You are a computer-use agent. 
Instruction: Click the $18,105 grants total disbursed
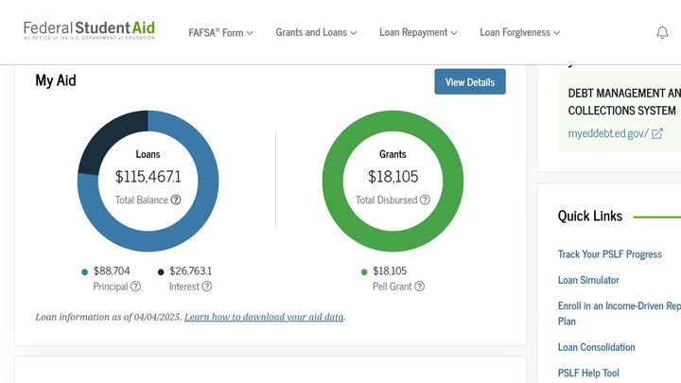[x=393, y=177]
